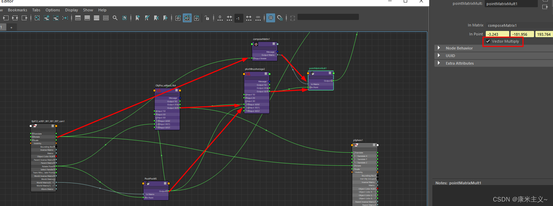Open the Display menu
This screenshot has width=553, height=206.
tap(72, 10)
